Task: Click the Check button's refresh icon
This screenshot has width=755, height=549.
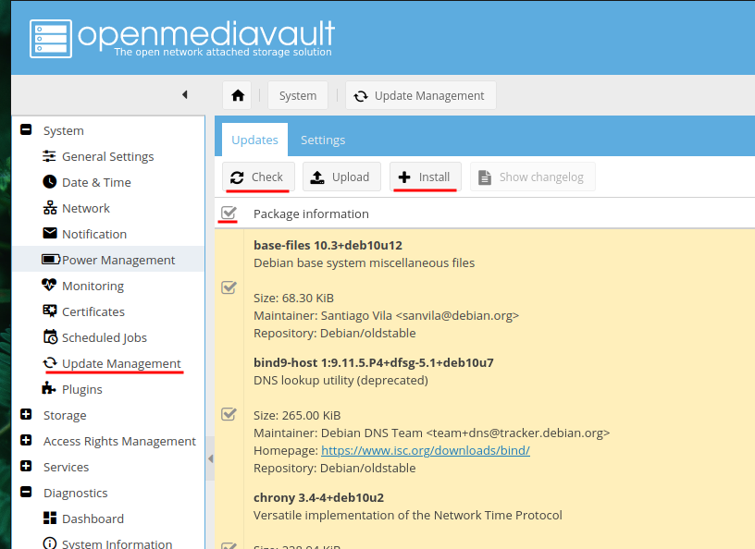Action: click(237, 177)
